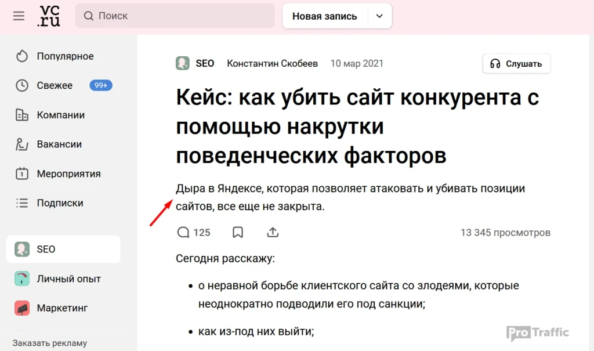The image size is (594, 351).
Task: Click the Мероприятия calendar icon
Action: (x=22, y=173)
